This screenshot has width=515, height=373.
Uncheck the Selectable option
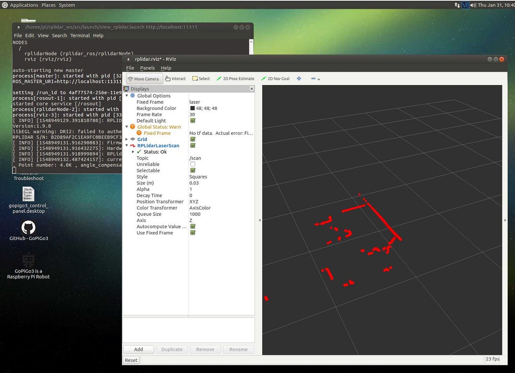coord(192,170)
